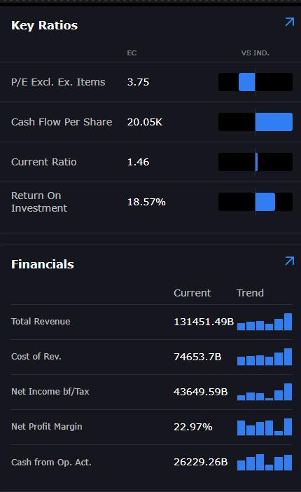Click the P/E value 3.75
This screenshot has height=492, width=301.
coord(139,82)
